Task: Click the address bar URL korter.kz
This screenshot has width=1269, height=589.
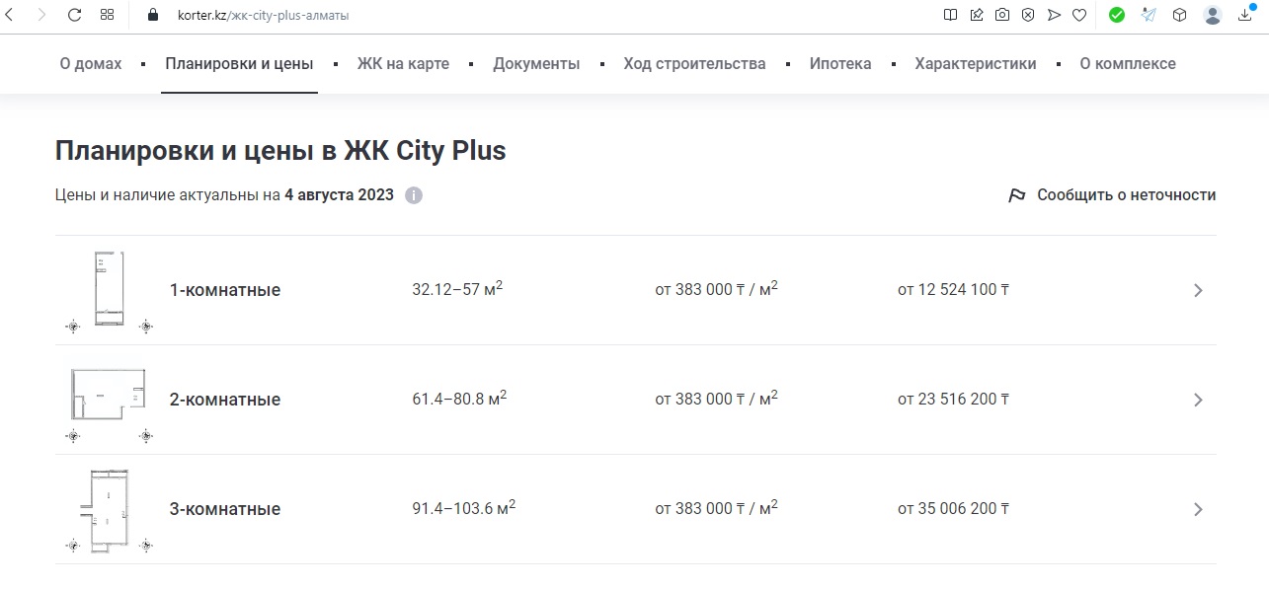Action: pos(263,16)
